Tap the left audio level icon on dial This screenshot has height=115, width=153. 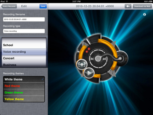coord(92,58)
